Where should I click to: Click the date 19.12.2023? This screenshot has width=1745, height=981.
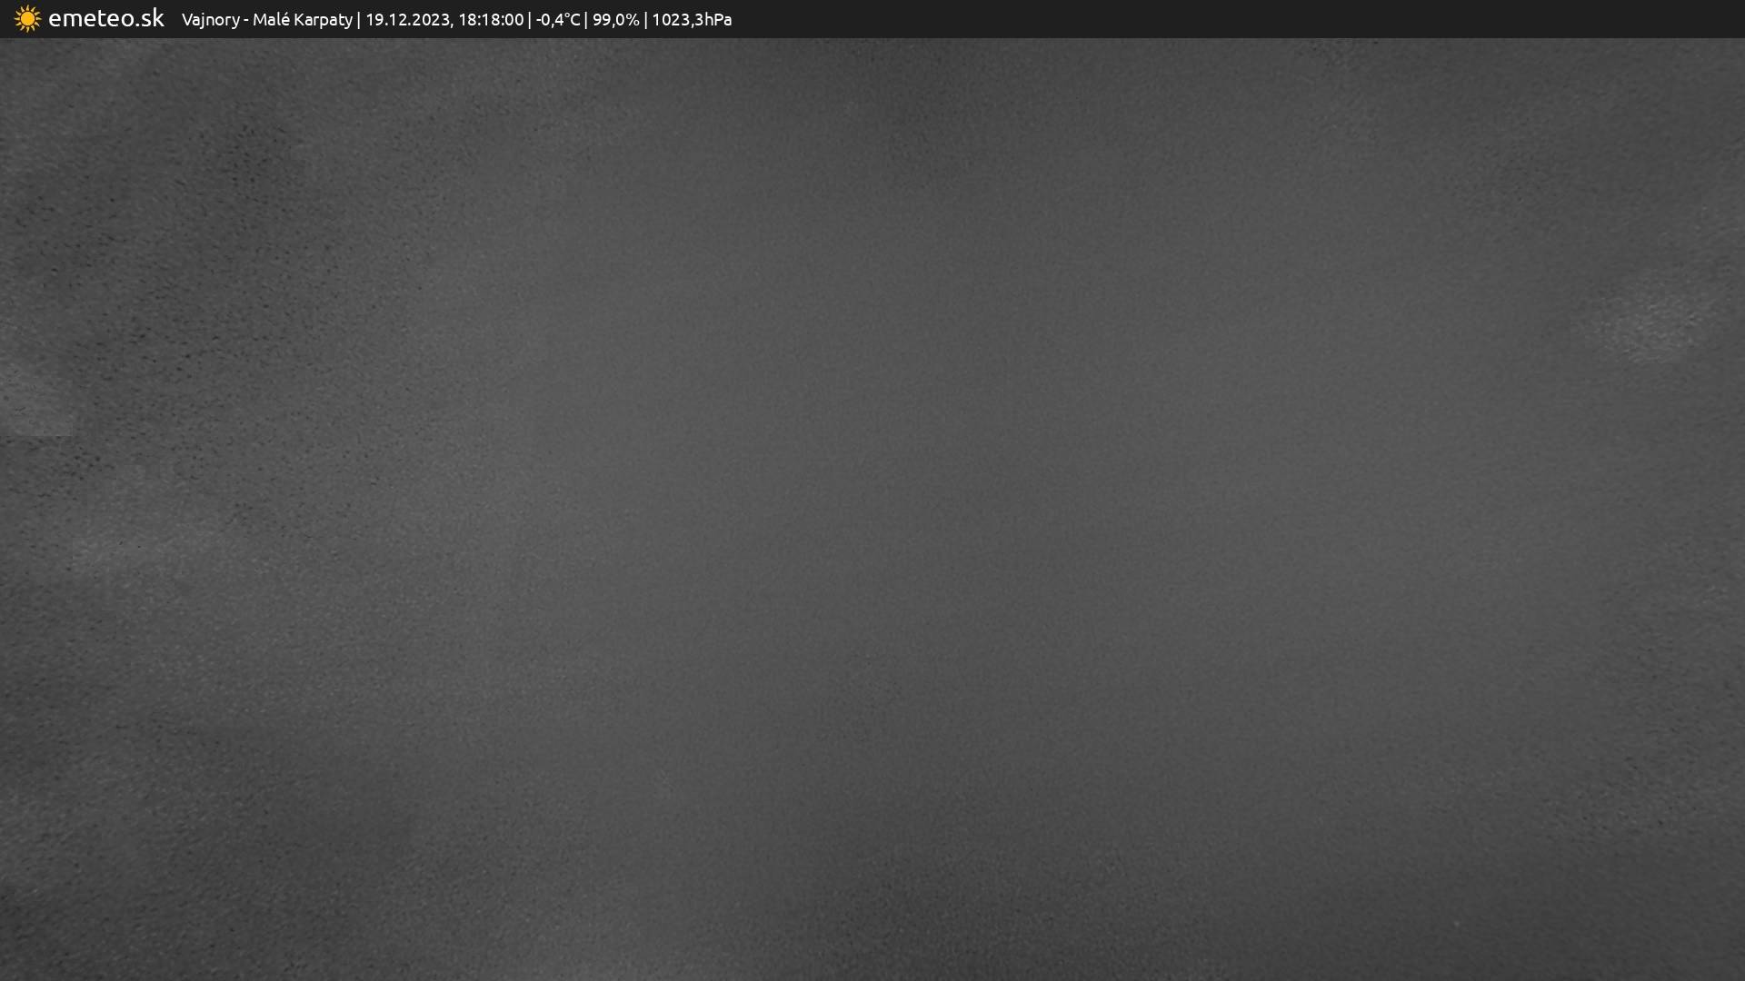[x=407, y=20]
